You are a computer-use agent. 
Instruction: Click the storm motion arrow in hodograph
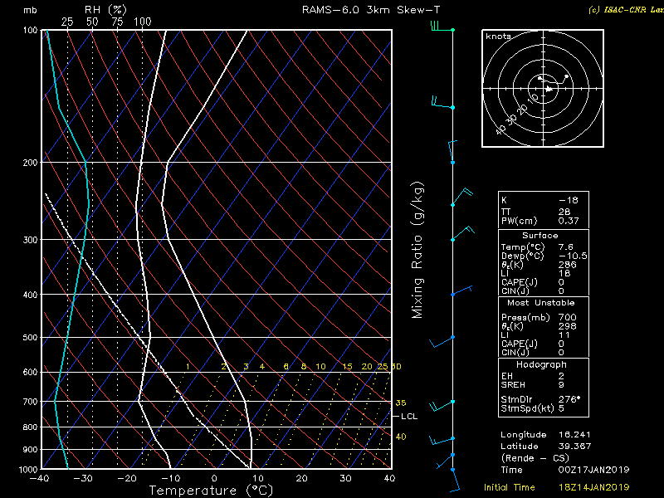549,89
